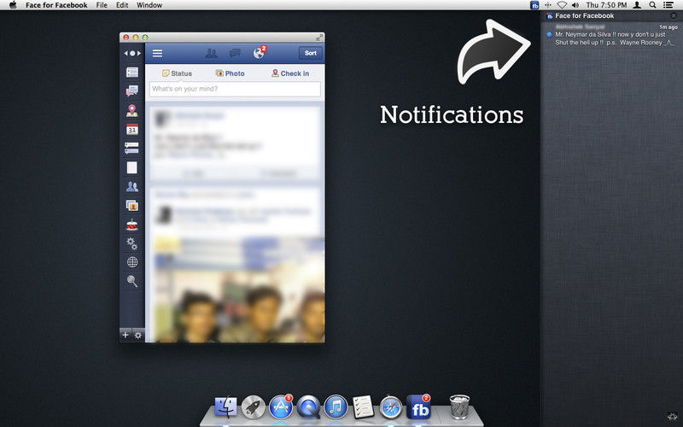683x427 pixels.
Task: Select the Photo composer tab
Action: coord(230,73)
